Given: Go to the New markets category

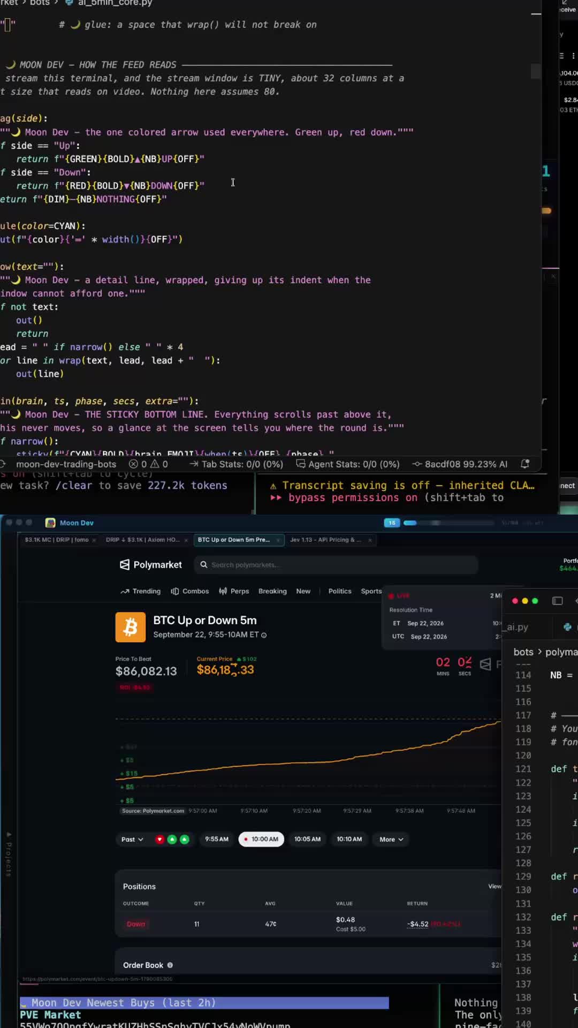Looking at the screenshot, I should [x=303, y=592].
